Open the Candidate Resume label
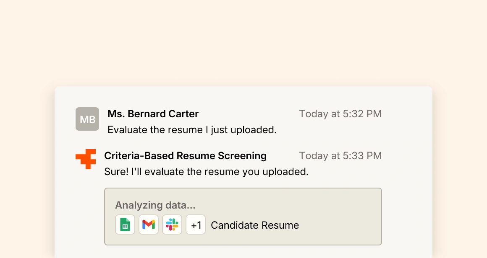Screen dimensions: 487x258 tap(255, 225)
